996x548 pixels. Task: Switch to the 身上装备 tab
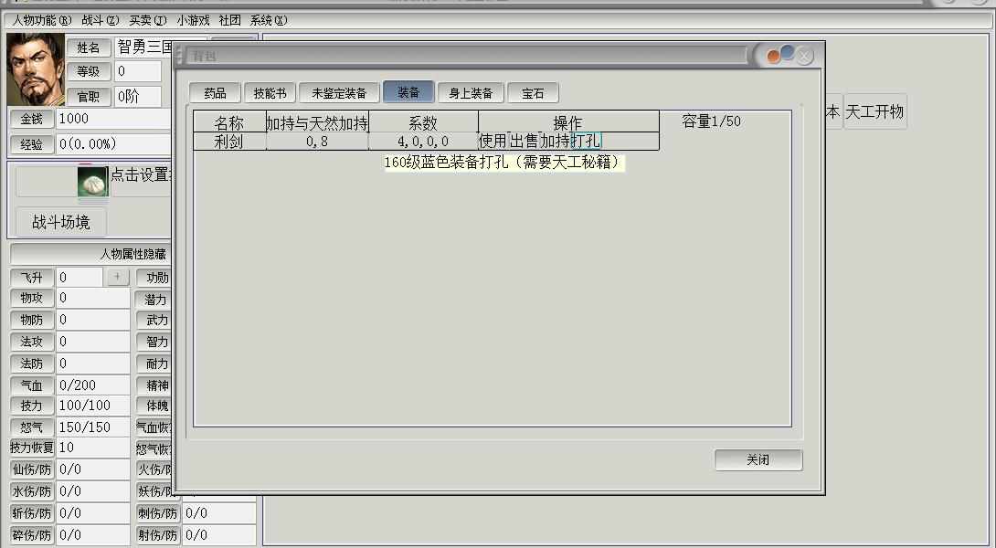coord(471,93)
